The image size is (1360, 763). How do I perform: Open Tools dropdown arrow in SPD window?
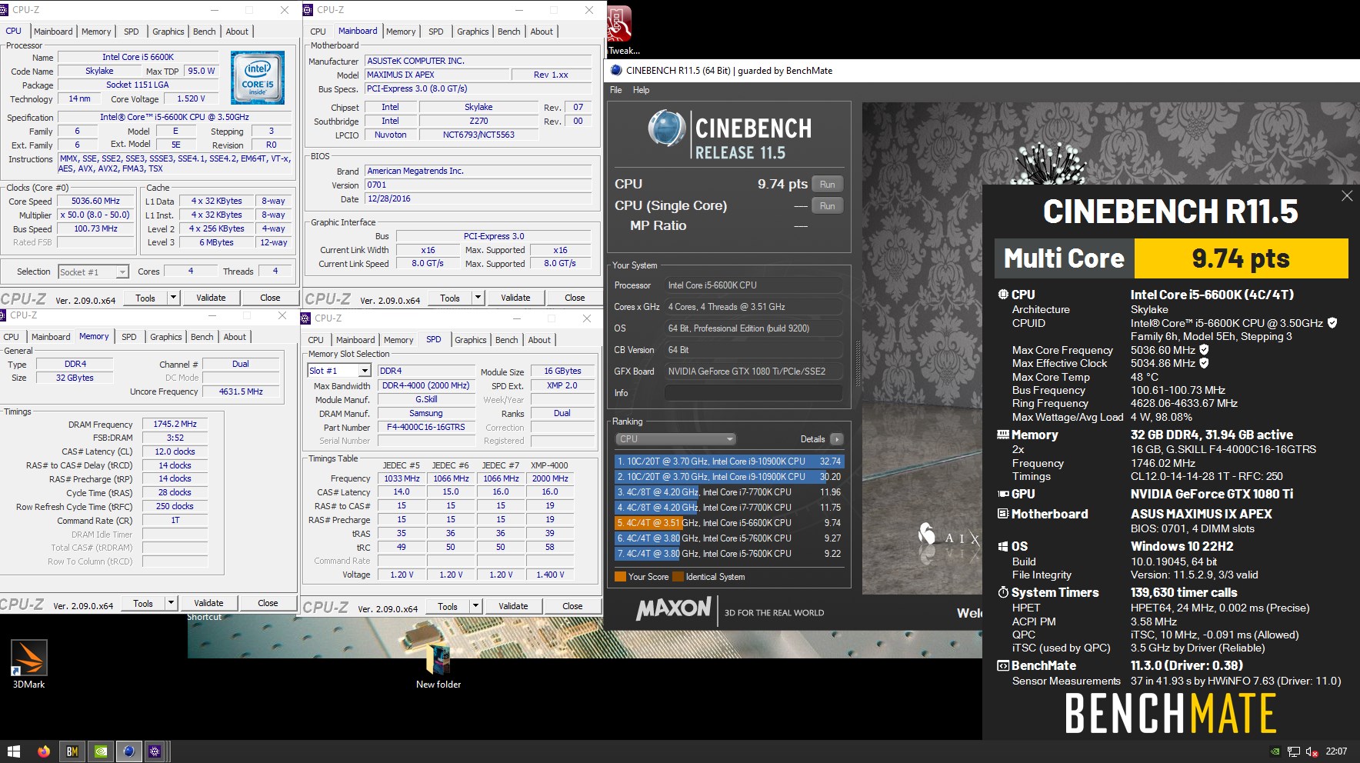475,606
